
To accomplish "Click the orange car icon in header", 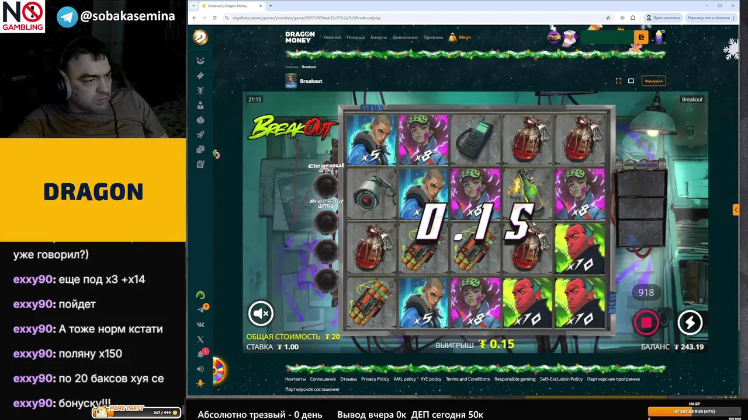I will coord(553,37).
